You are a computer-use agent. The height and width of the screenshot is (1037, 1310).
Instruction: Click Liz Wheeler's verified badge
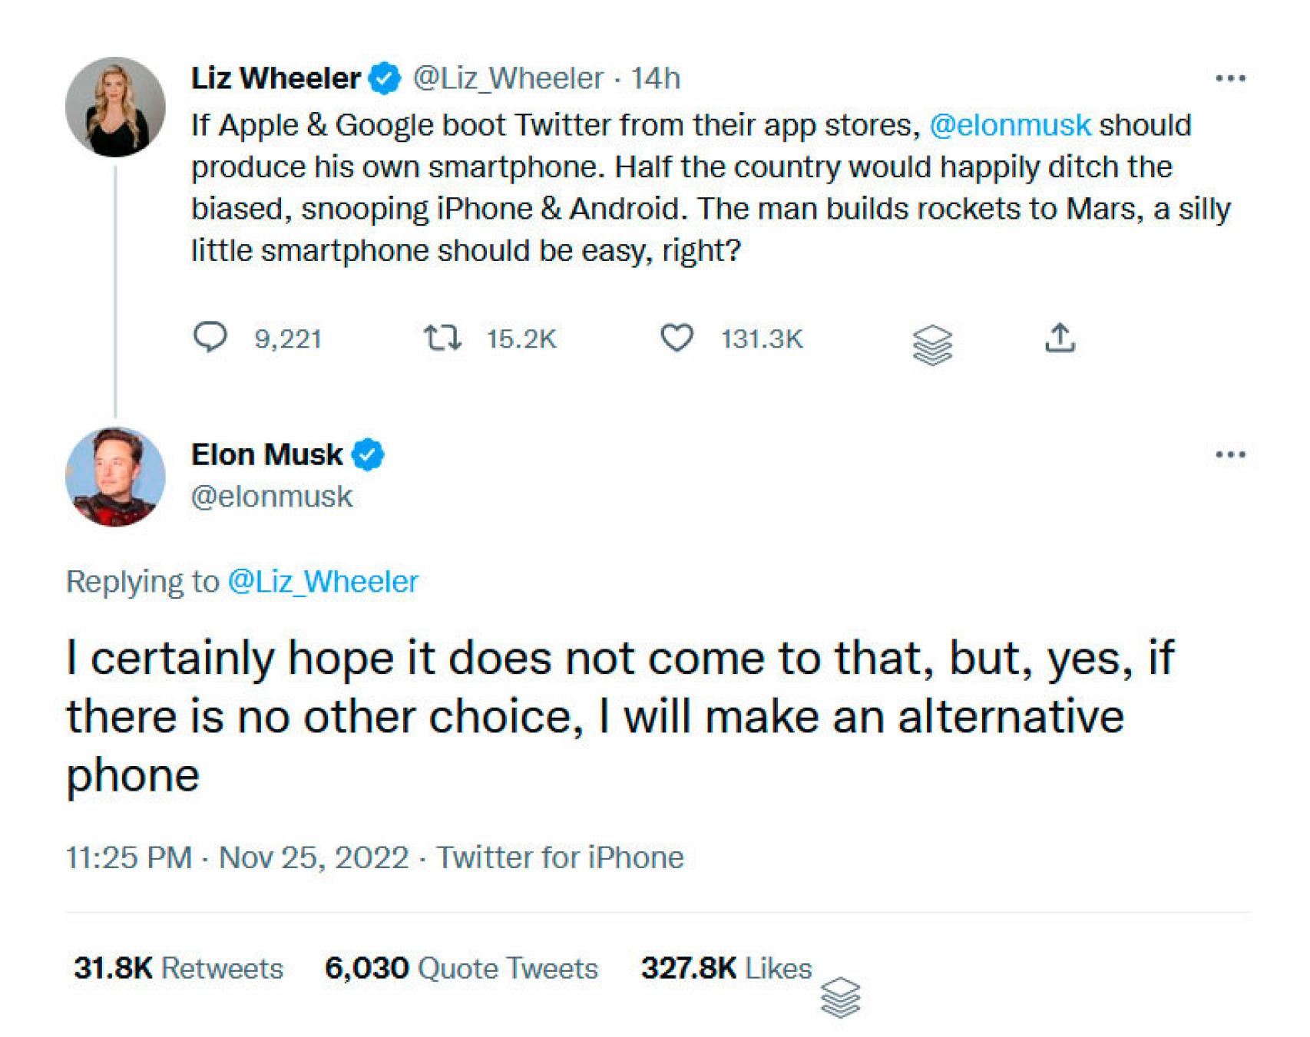(385, 78)
